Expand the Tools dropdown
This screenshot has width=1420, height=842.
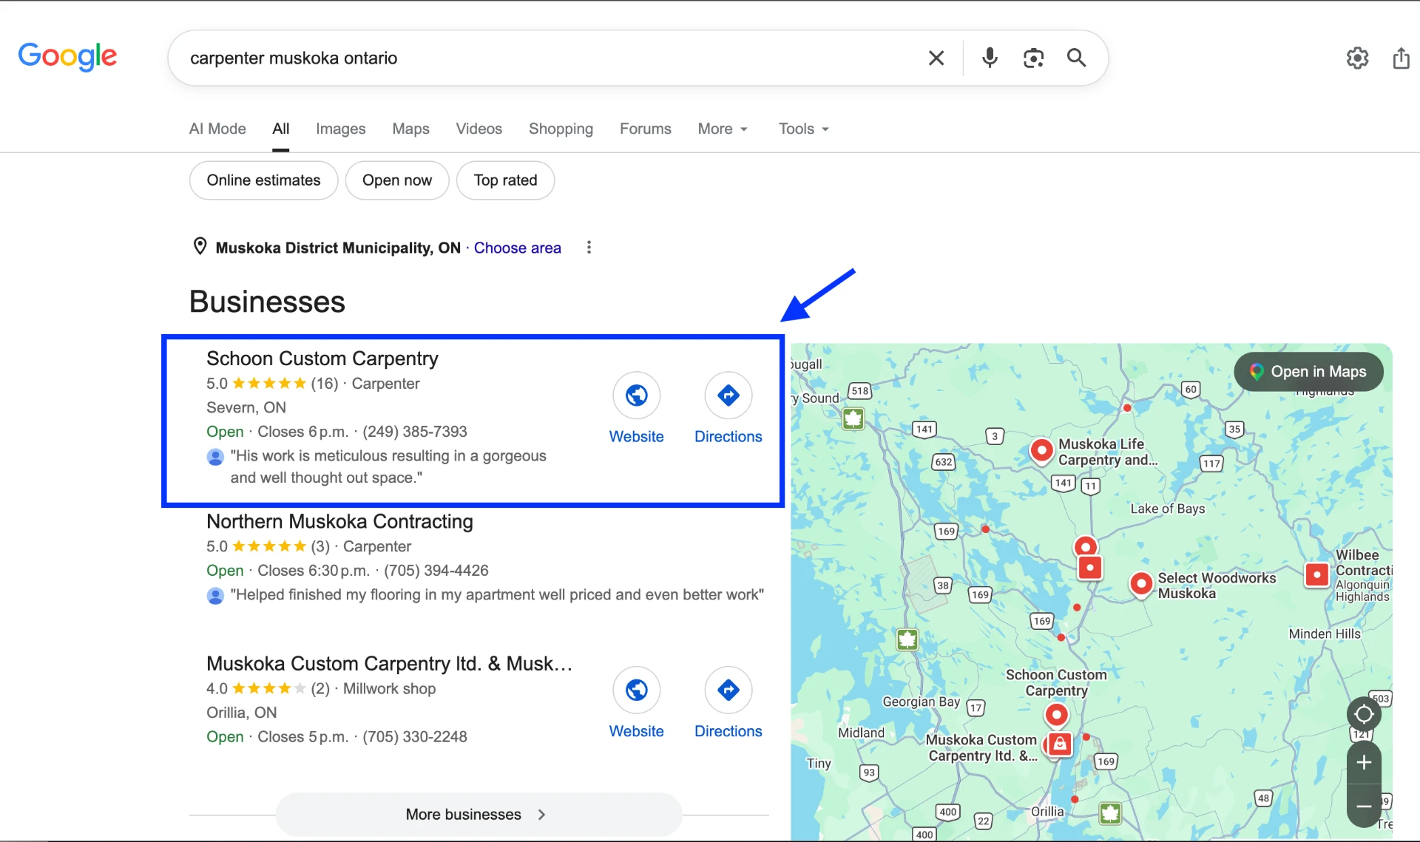[x=803, y=129]
